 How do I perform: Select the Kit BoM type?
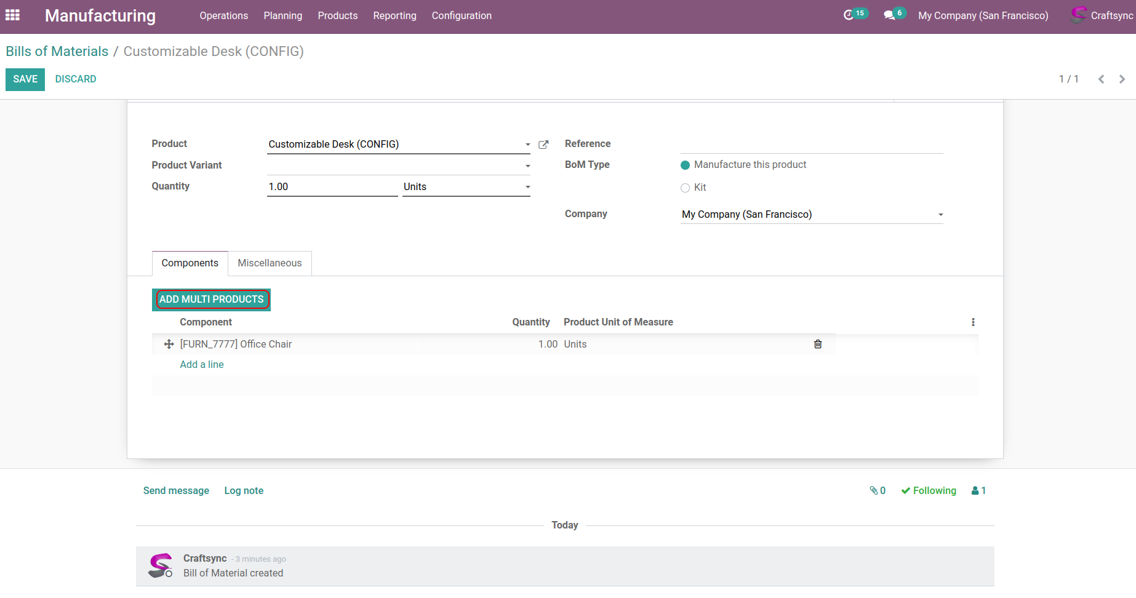click(x=685, y=188)
